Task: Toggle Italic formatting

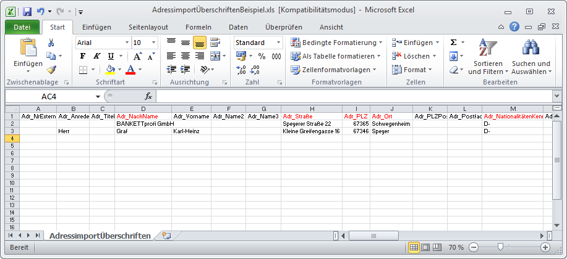Action: pyautogui.click(x=96, y=56)
